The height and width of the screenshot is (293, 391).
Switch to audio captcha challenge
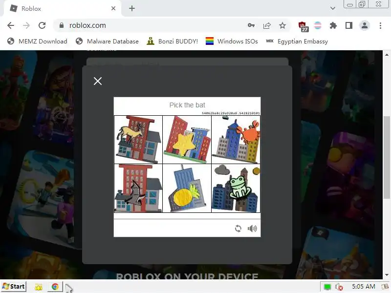click(x=252, y=229)
